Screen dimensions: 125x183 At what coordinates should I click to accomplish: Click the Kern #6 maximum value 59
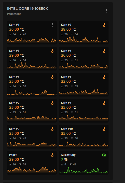tap(76, 86)
